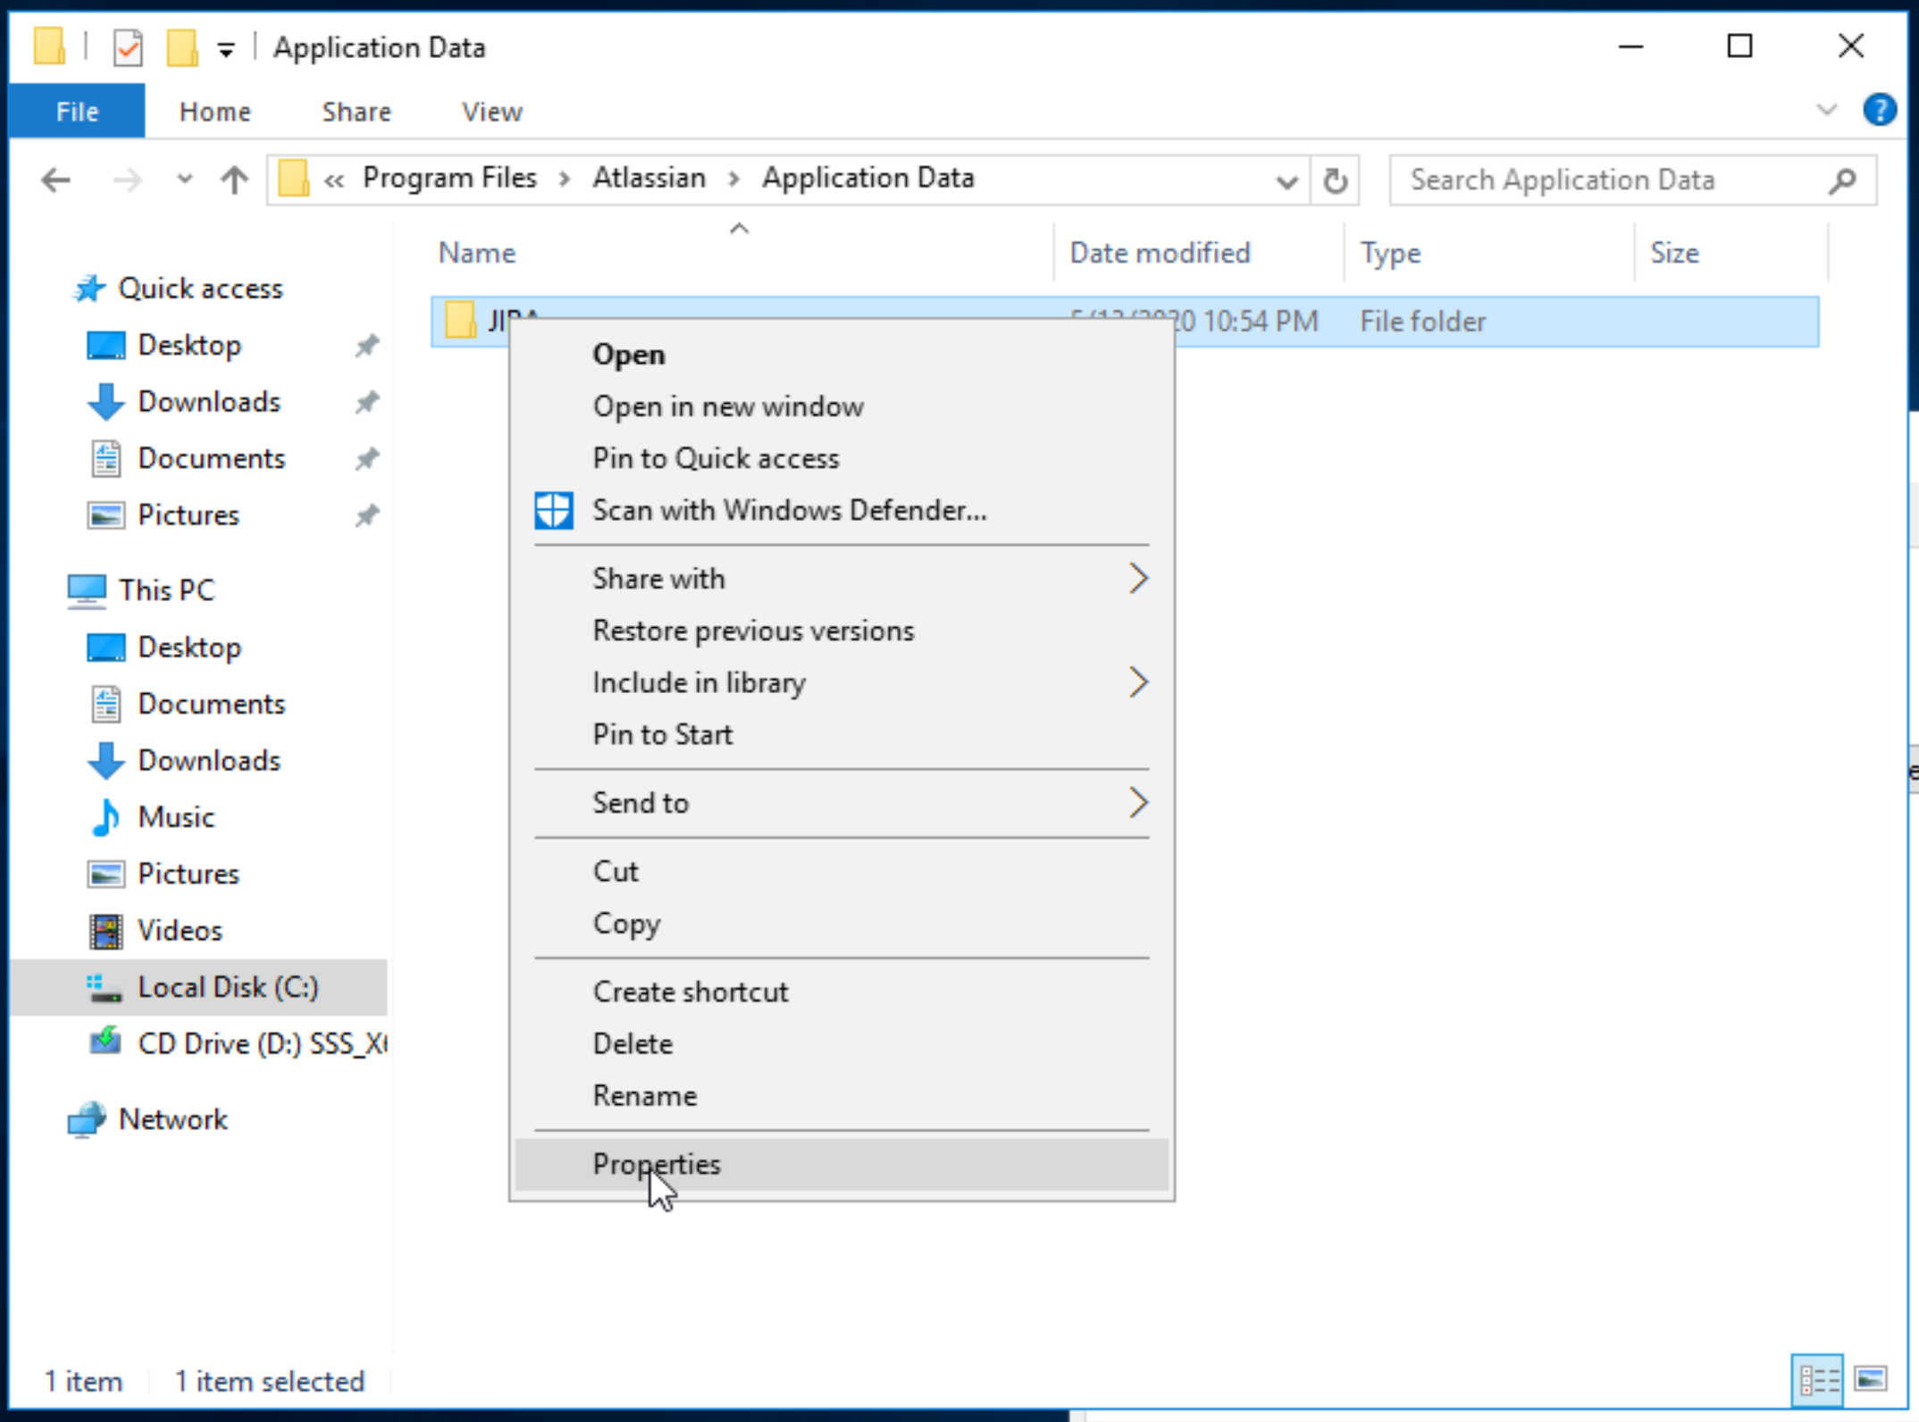Toggle Pin to Quick access option
The image size is (1919, 1422).
(x=716, y=457)
